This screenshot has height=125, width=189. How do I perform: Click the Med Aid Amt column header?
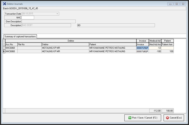click(155, 44)
